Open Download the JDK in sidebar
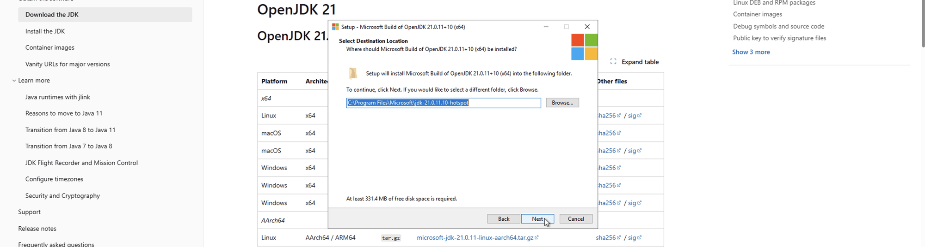Image resolution: width=925 pixels, height=247 pixels. (x=105, y=15)
